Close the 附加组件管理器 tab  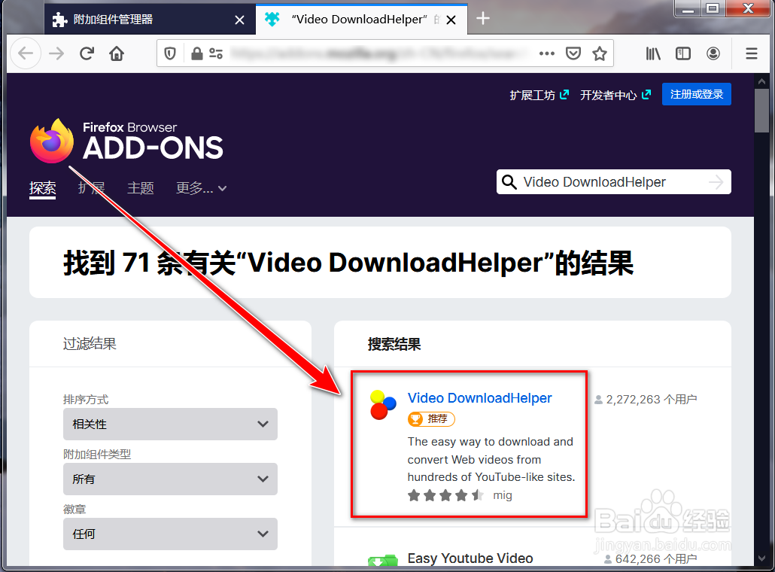pos(239,20)
